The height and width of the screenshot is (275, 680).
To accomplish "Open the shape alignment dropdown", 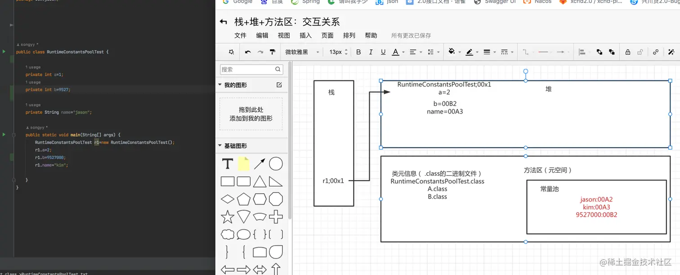I will click(x=584, y=52).
